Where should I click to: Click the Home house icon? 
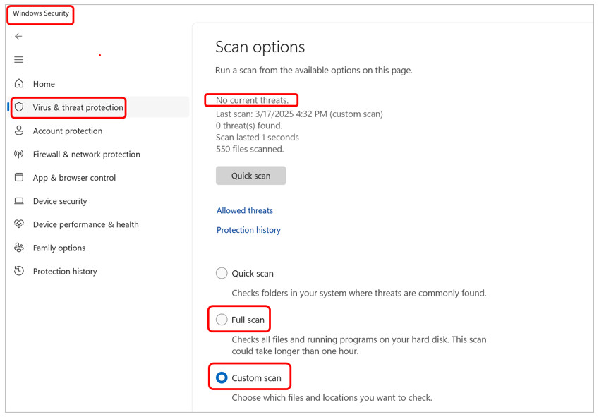pos(19,83)
